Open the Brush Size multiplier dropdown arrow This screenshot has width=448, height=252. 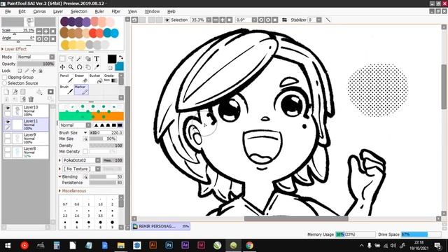click(85, 133)
